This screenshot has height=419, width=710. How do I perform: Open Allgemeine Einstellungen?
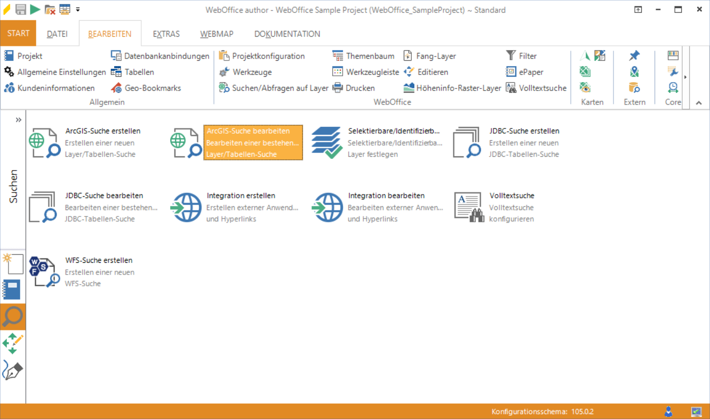[55, 72]
